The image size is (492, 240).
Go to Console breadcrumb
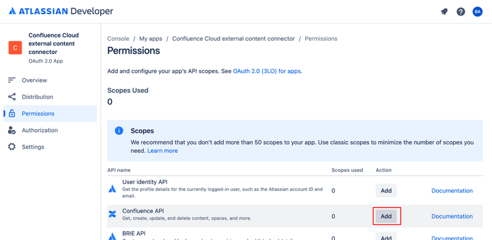pos(118,39)
